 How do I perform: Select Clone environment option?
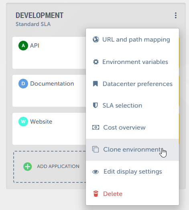pyautogui.click(x=132, y=150)
